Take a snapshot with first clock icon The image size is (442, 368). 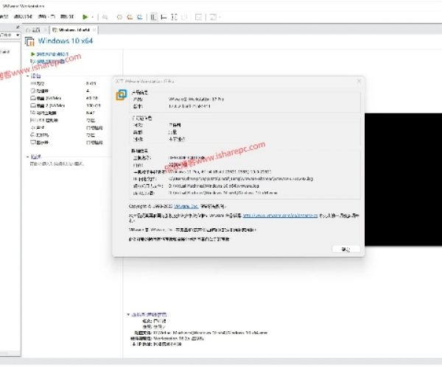pos(119,17)
